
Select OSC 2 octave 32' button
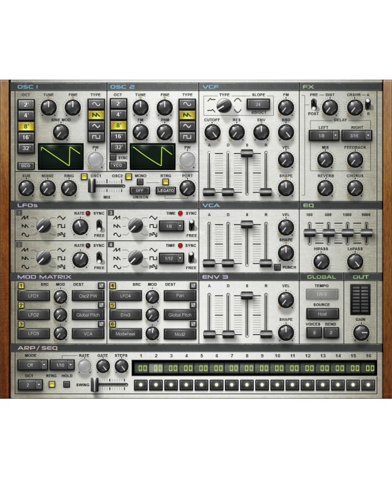[x=118, y=147]
